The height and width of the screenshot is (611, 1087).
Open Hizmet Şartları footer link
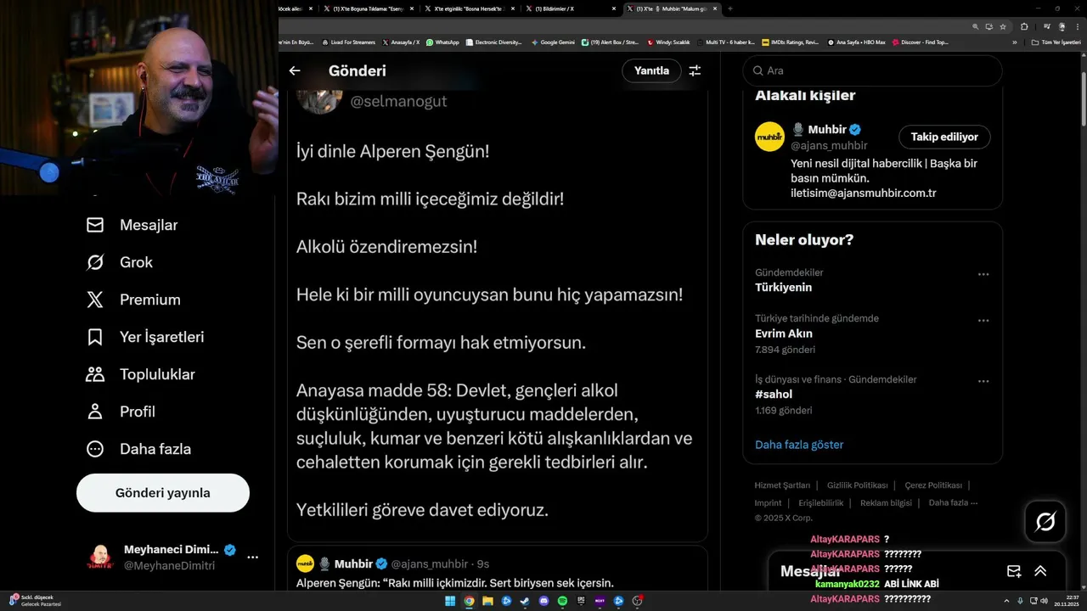coord(782,485)
